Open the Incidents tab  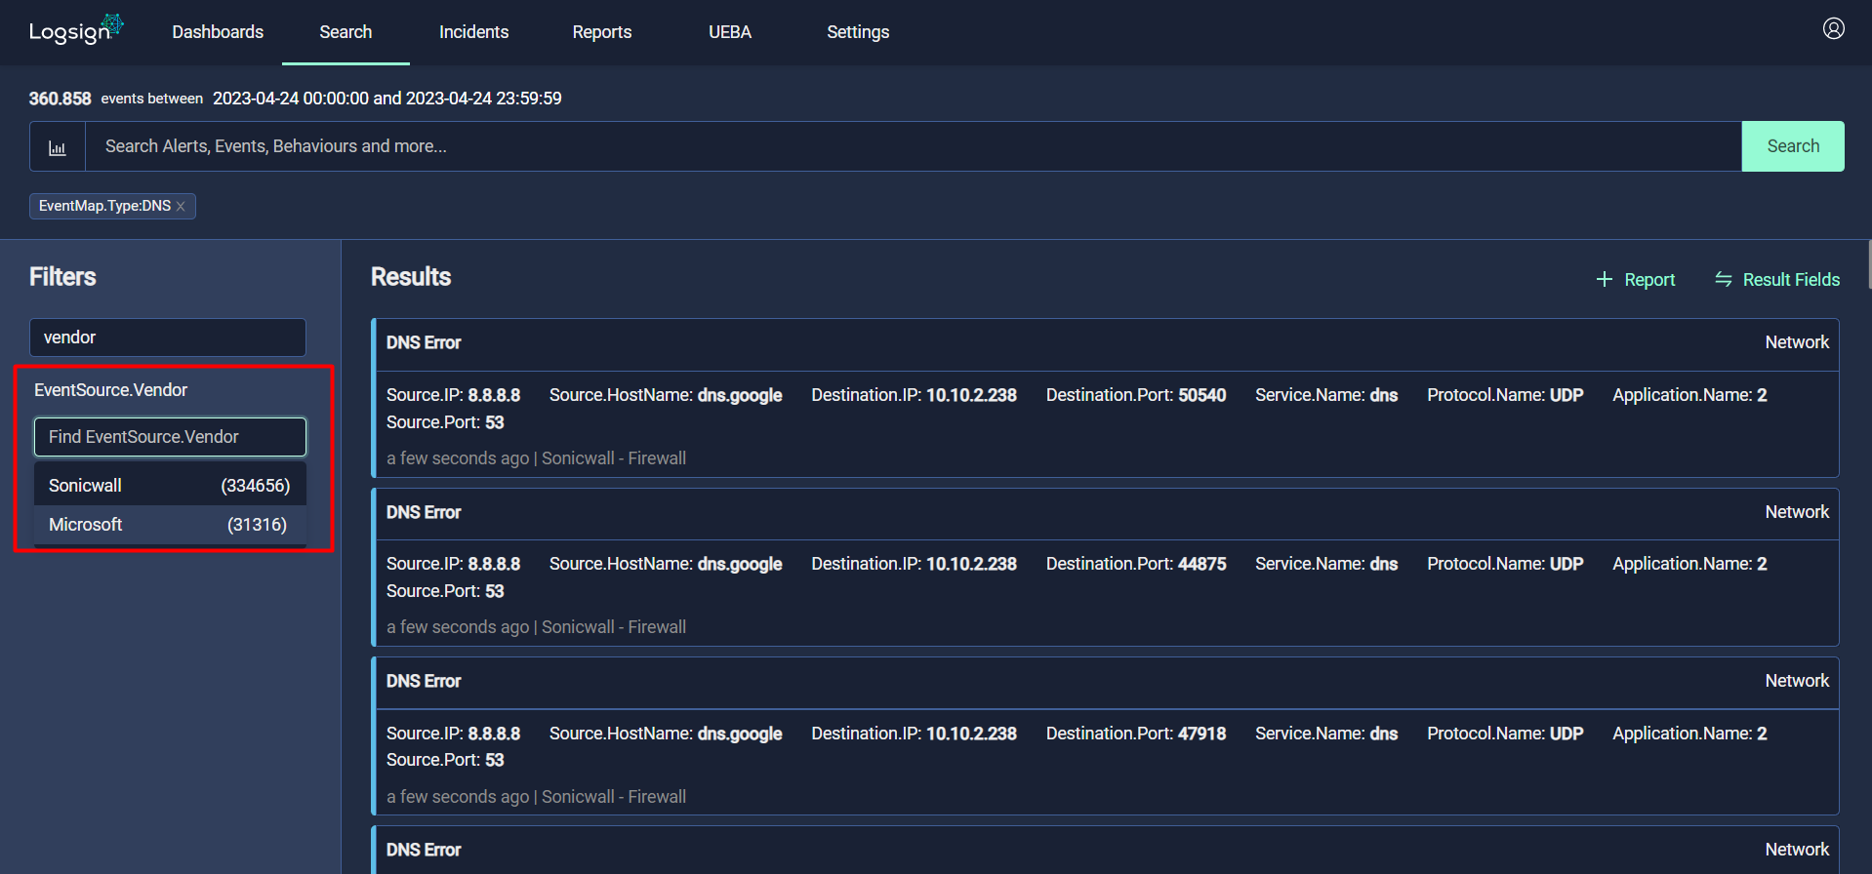473,32
